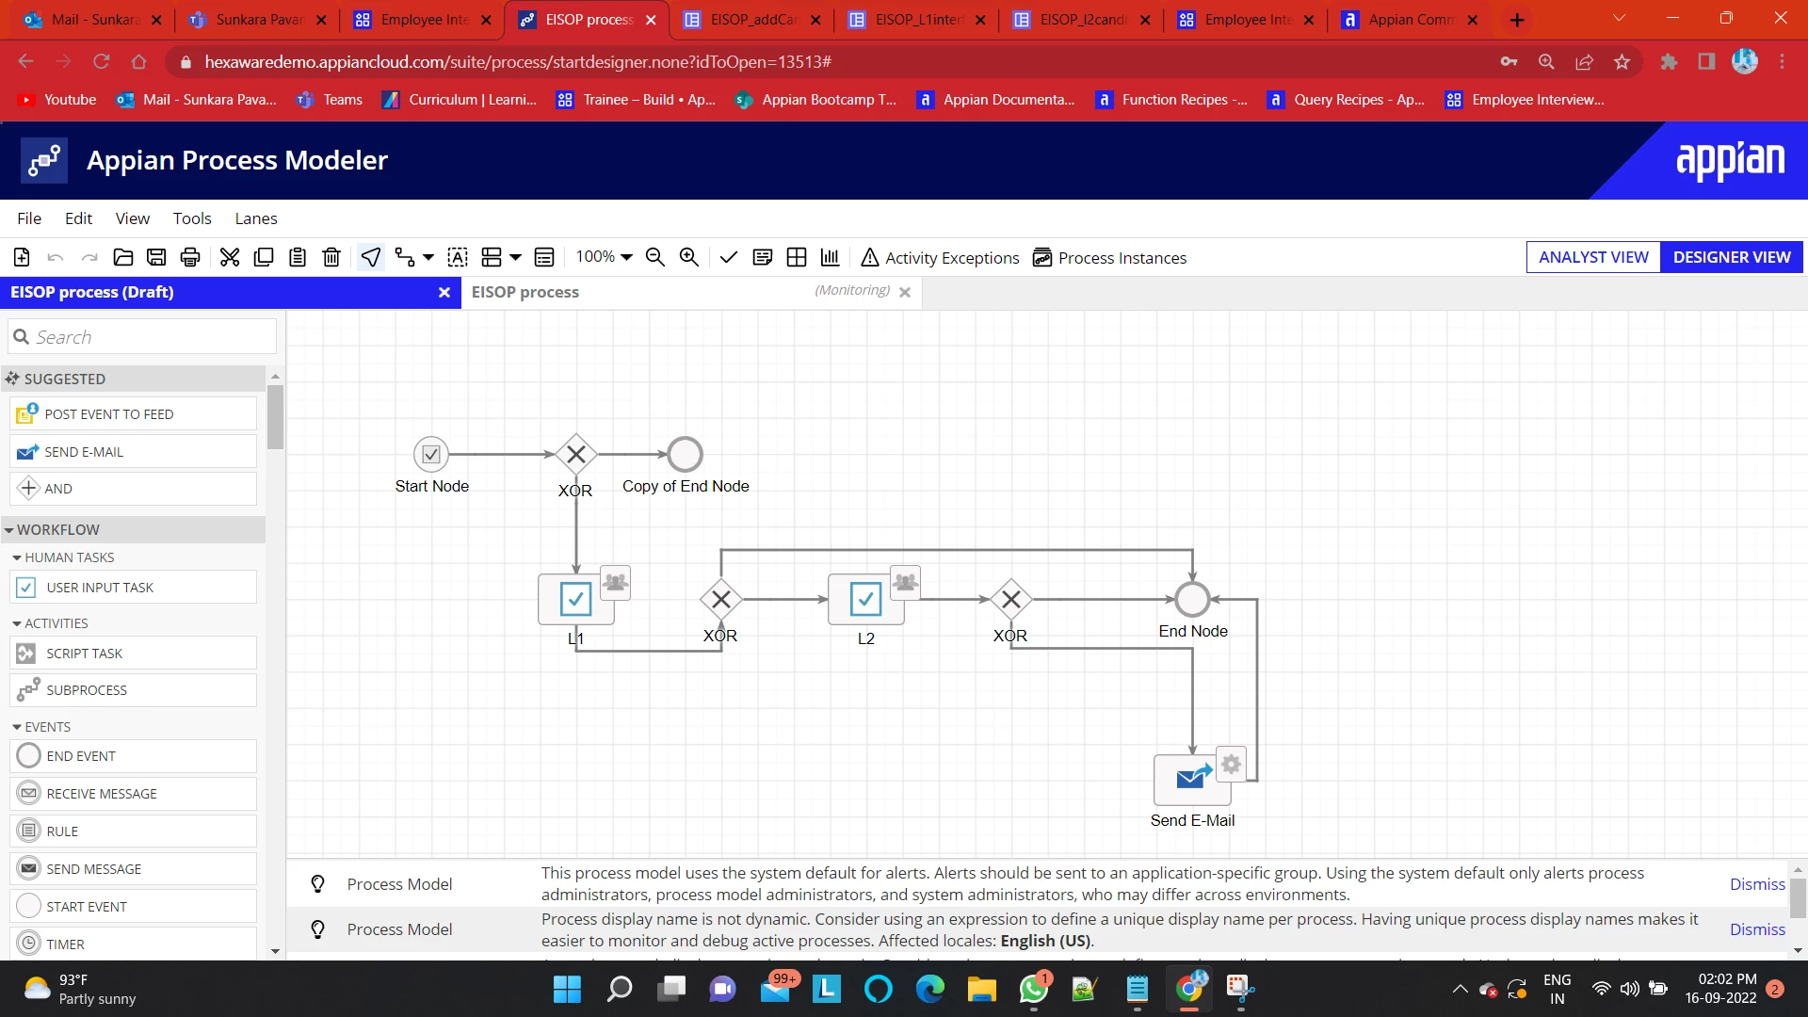
Task: Choose the connector tool
Action: [x=405, y=257]
